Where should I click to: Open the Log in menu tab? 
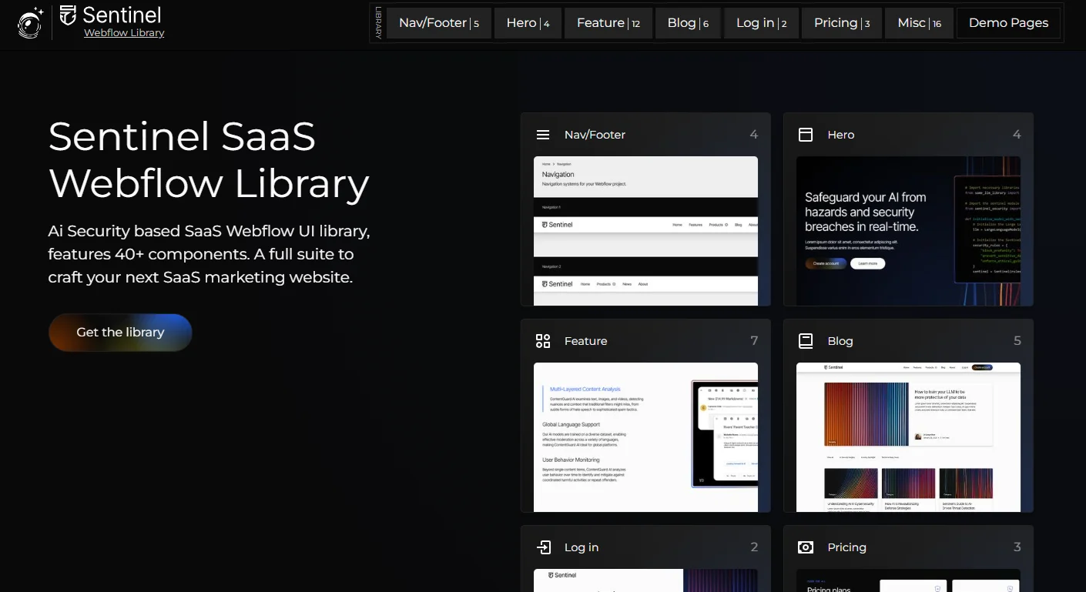click(x=761, y=23)
